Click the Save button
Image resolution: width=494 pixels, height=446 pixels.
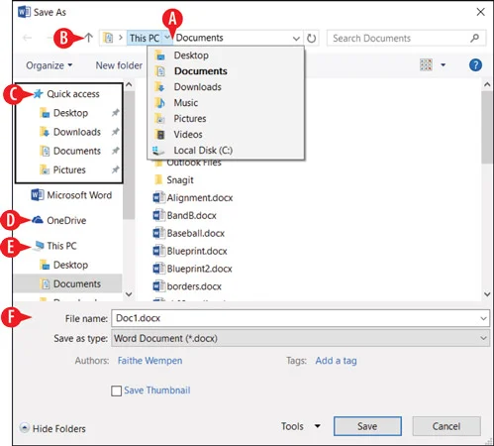tap(367, 426)
